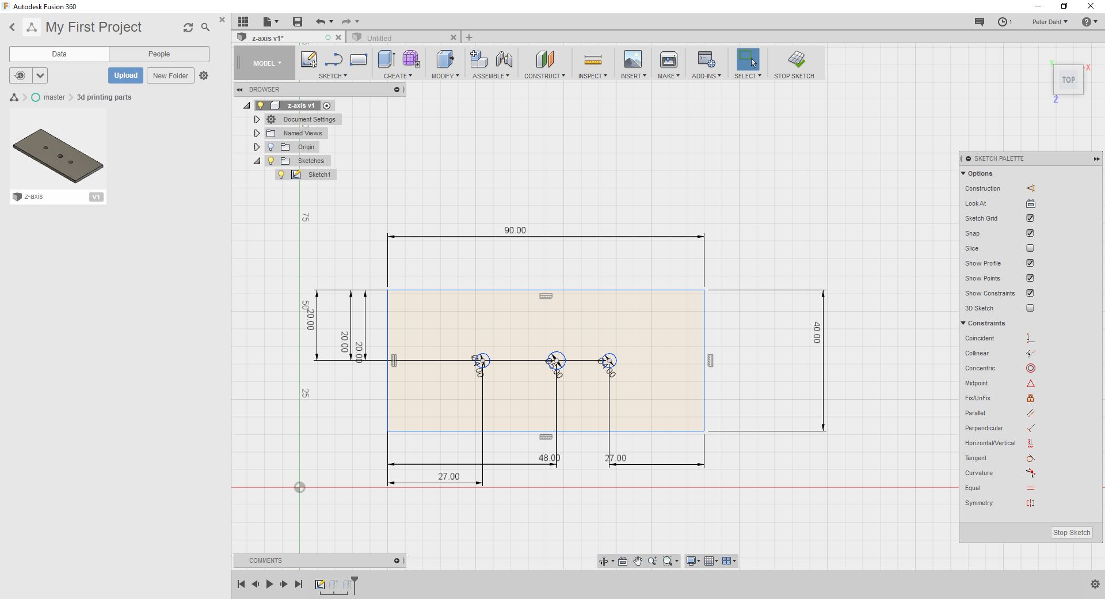
Task: Open the MODEL workspace dropdown
Action: pyautogui.click(x=266, y=63)
